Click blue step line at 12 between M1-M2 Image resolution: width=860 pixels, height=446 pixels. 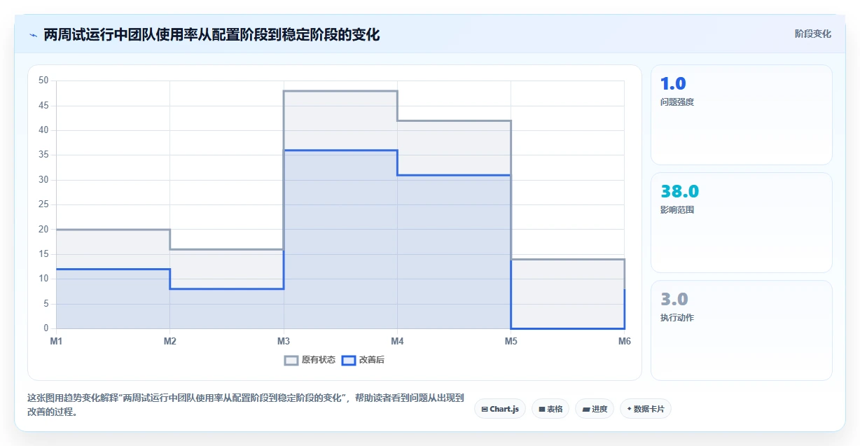(x=113, y=270)
